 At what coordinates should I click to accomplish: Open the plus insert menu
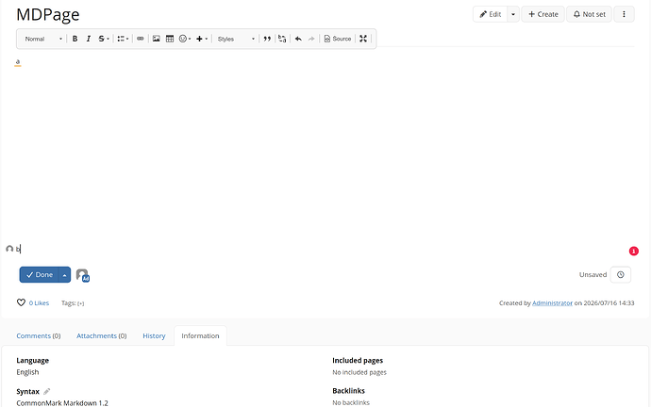tap(202, 39)
